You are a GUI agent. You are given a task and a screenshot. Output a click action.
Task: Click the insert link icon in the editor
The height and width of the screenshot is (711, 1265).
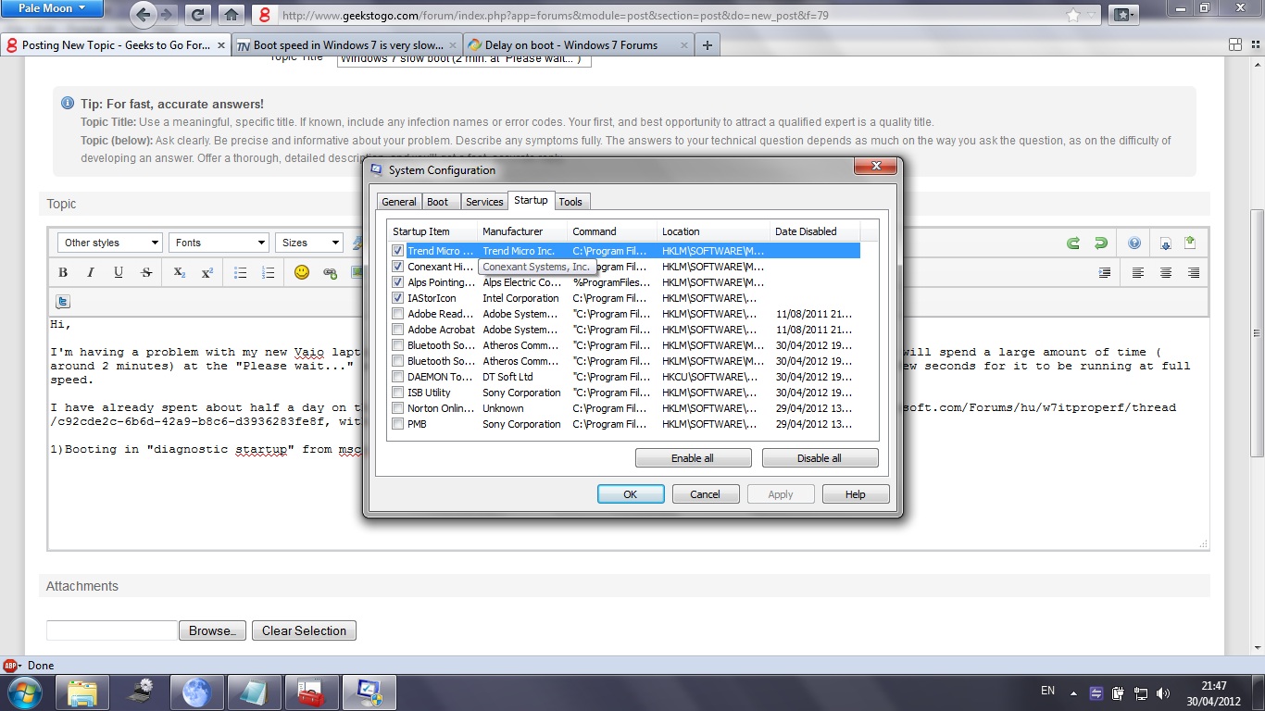[330, 273]
